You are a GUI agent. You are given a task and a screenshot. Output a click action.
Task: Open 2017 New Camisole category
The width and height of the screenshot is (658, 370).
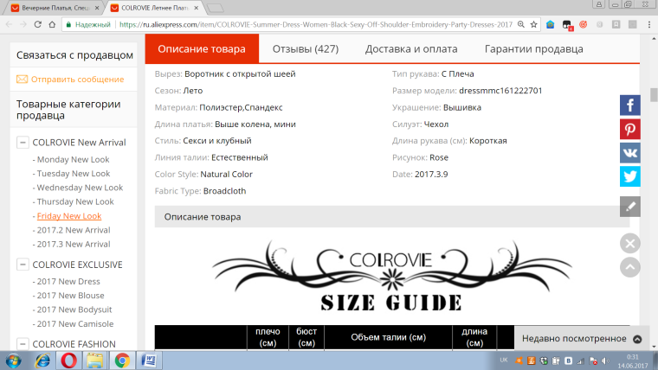[x=75, y=324]
